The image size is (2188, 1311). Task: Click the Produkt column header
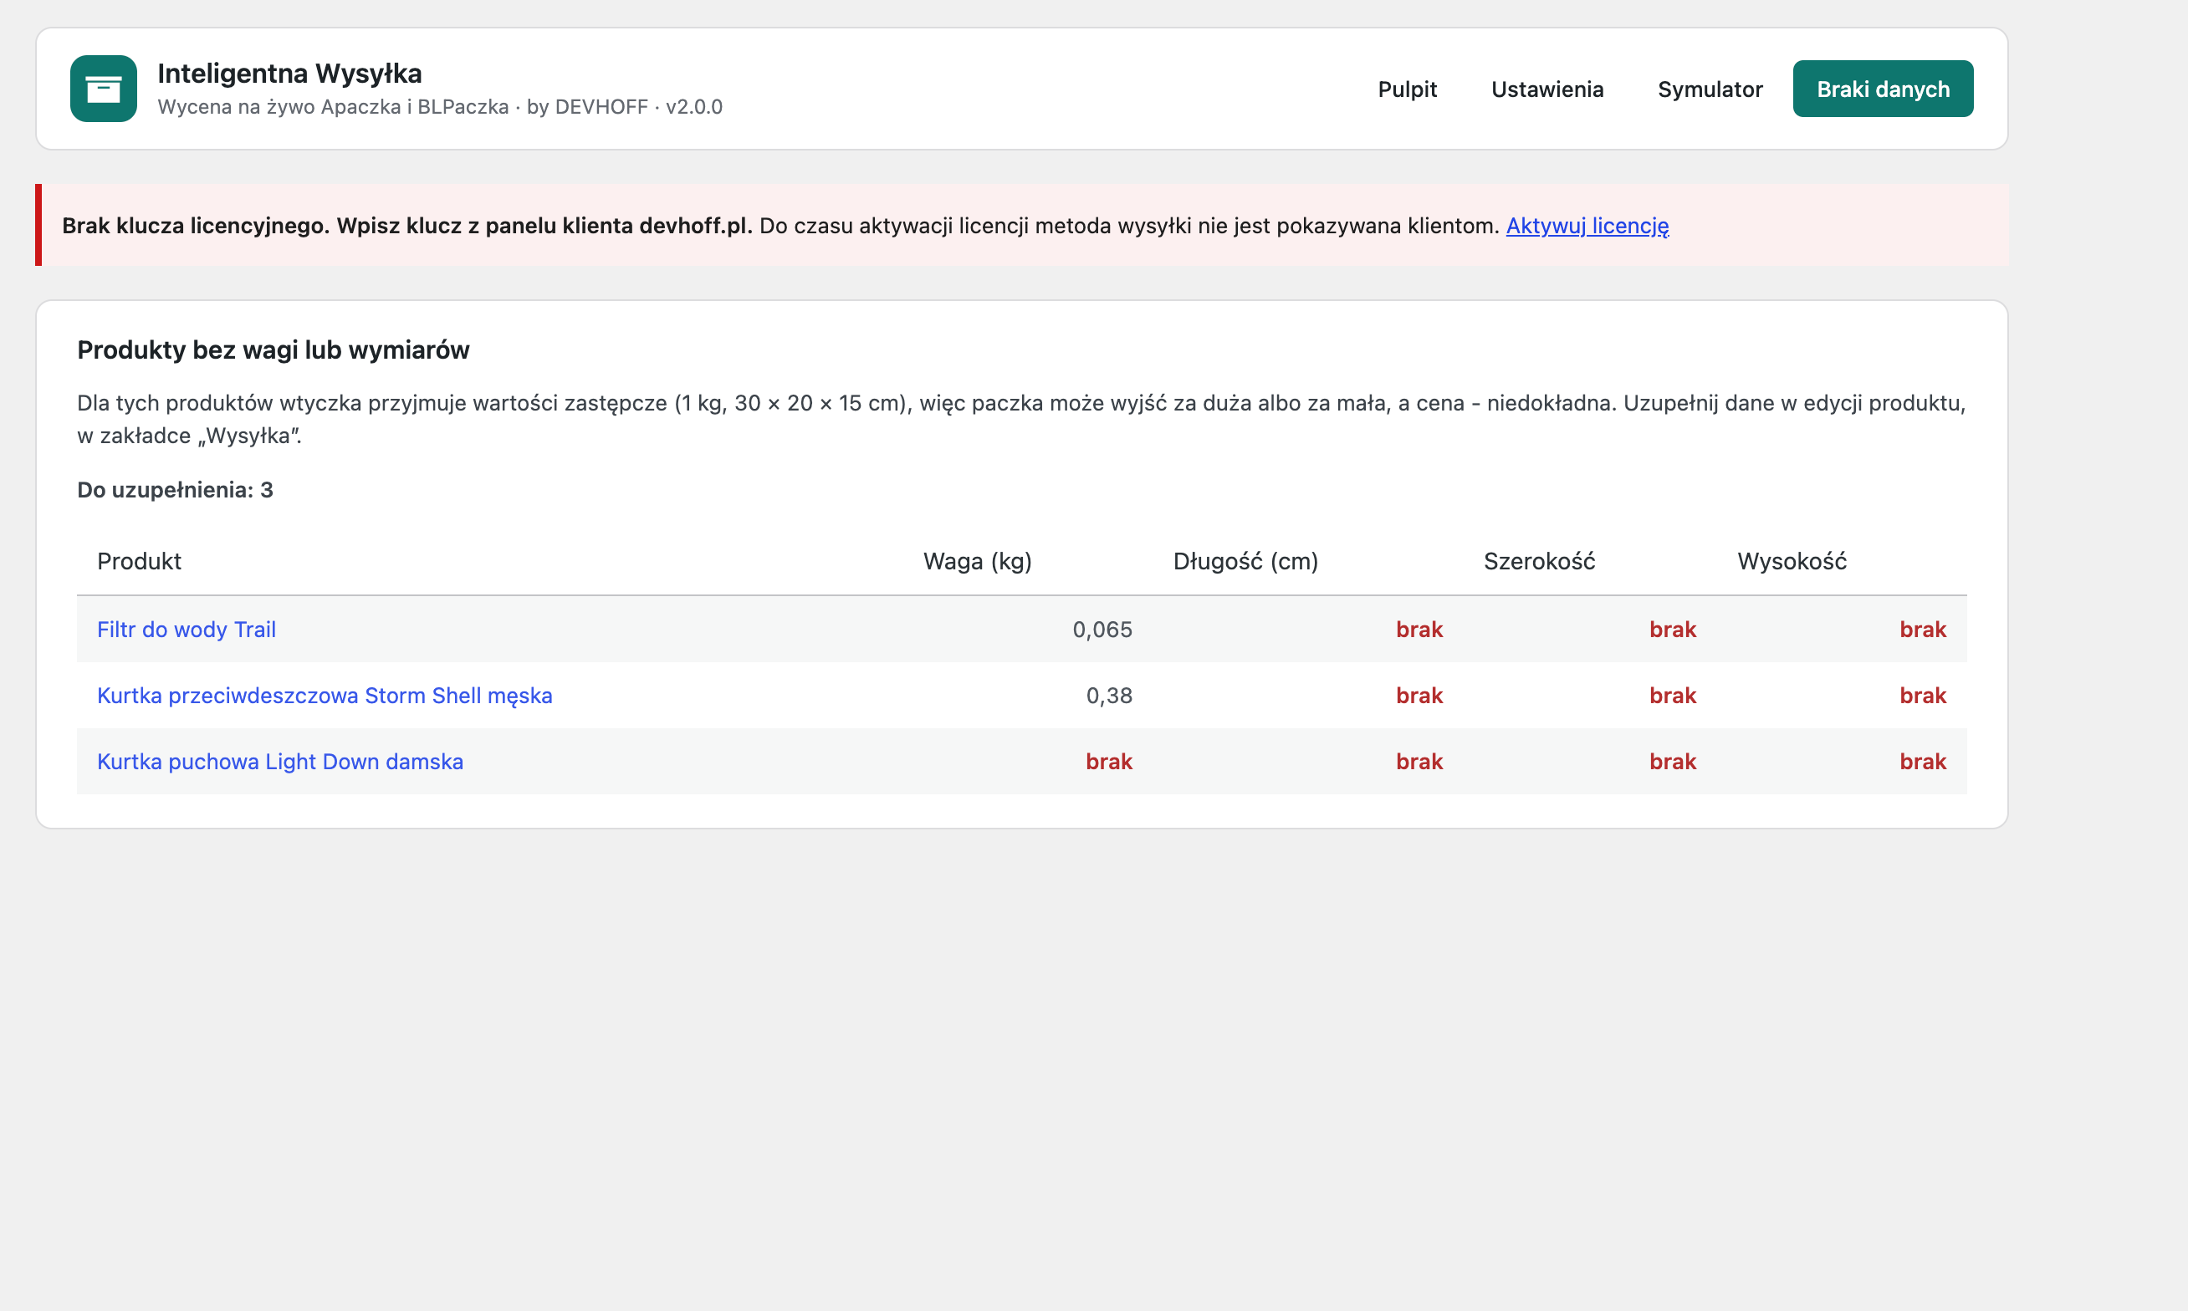coord(139,561)
